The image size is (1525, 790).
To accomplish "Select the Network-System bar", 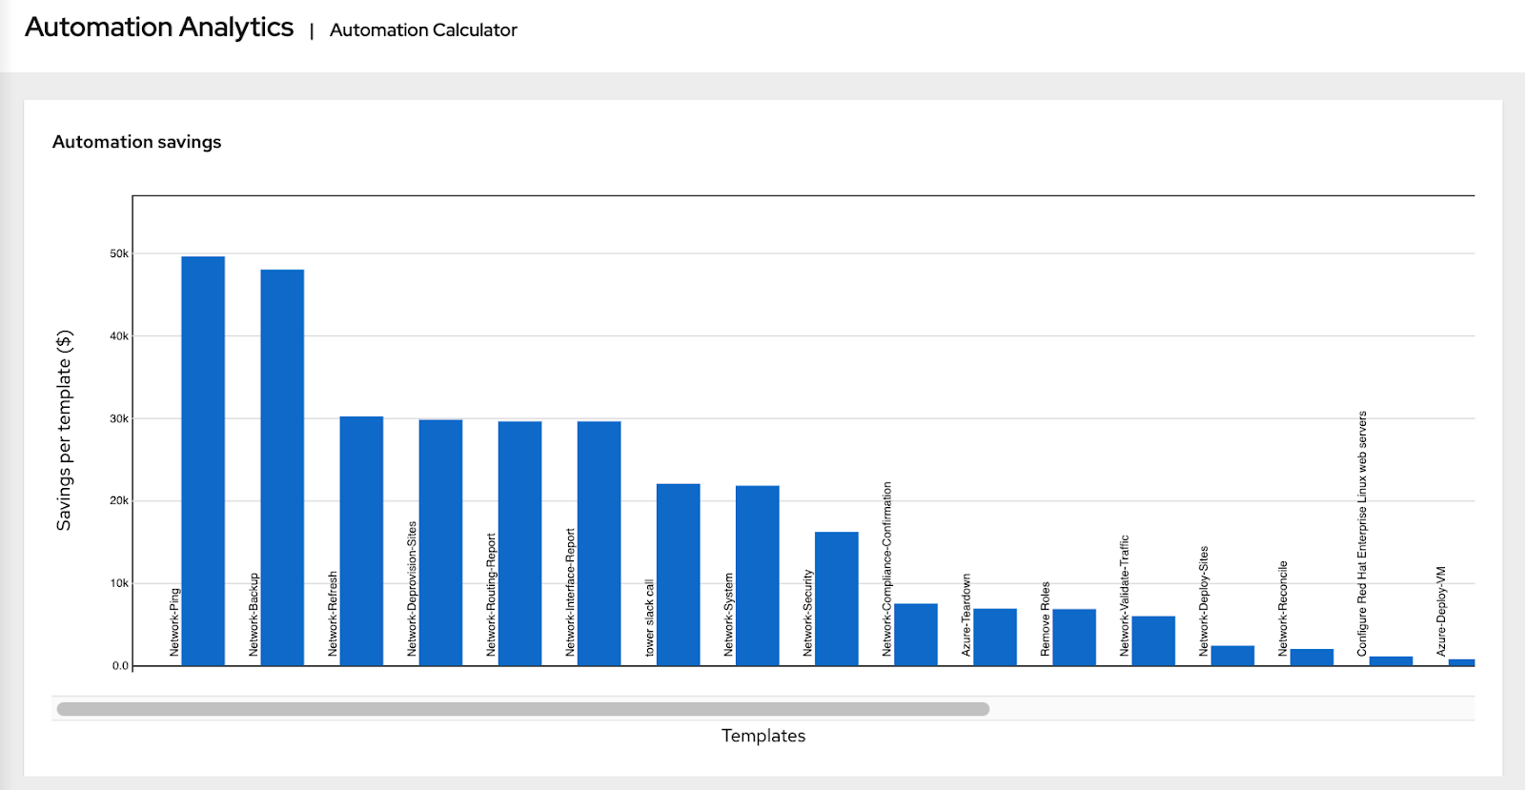I will tap(757, 576).
